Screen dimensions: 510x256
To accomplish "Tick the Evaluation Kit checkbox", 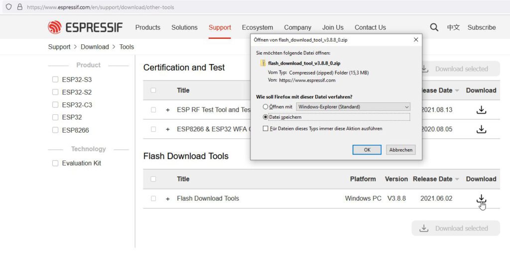I will pyautogui.click(x=55, y=163).
